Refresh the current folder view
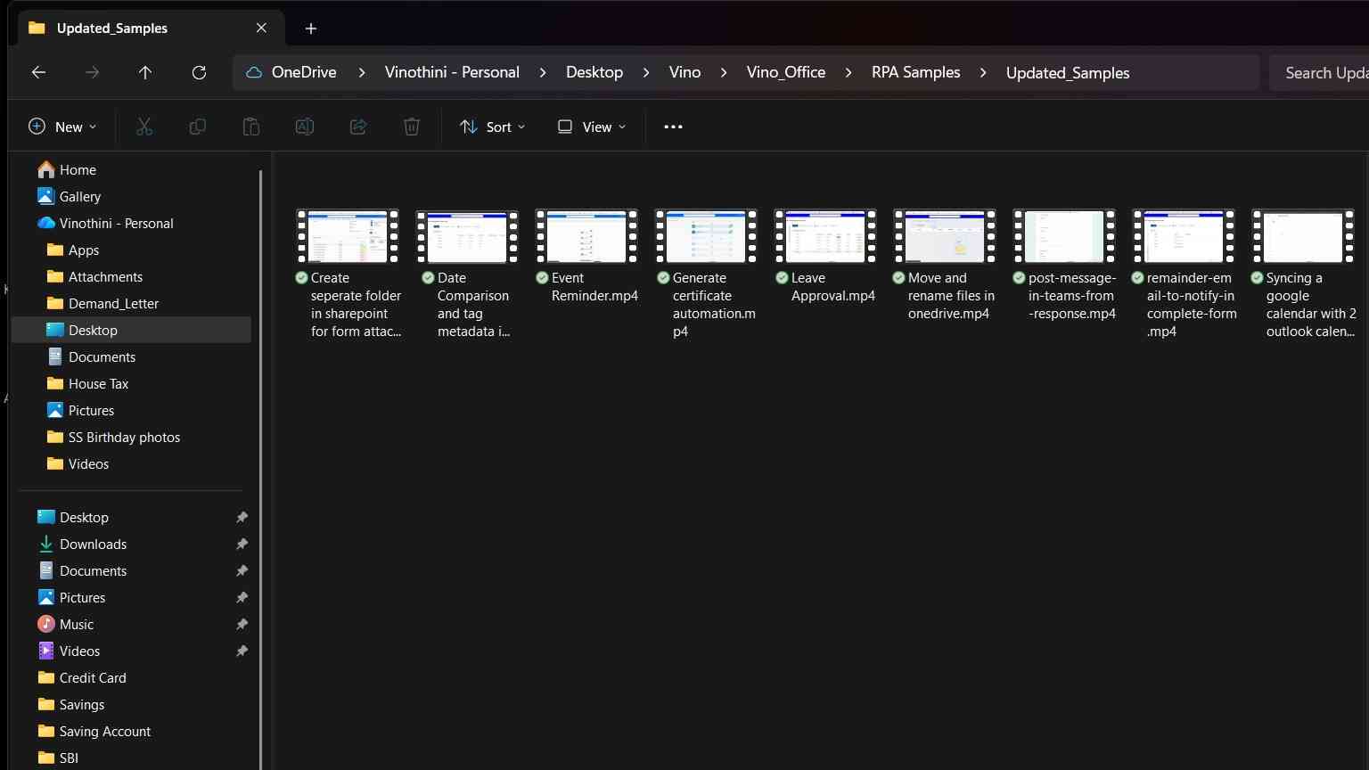 199,72
